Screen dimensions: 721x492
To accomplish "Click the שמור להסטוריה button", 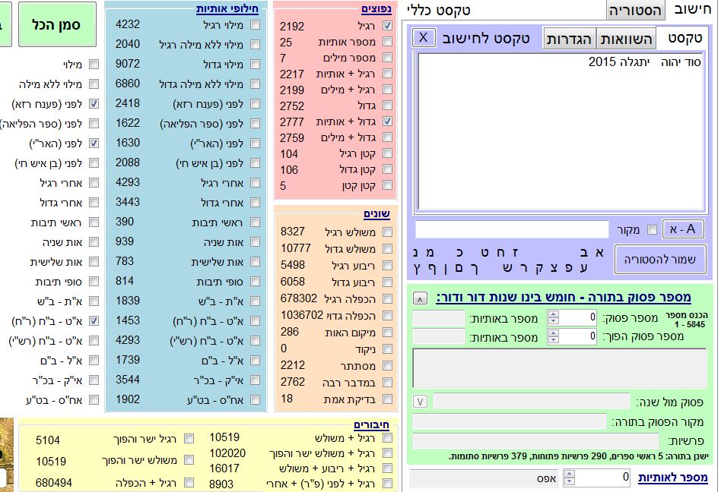I will click(660, 259).
